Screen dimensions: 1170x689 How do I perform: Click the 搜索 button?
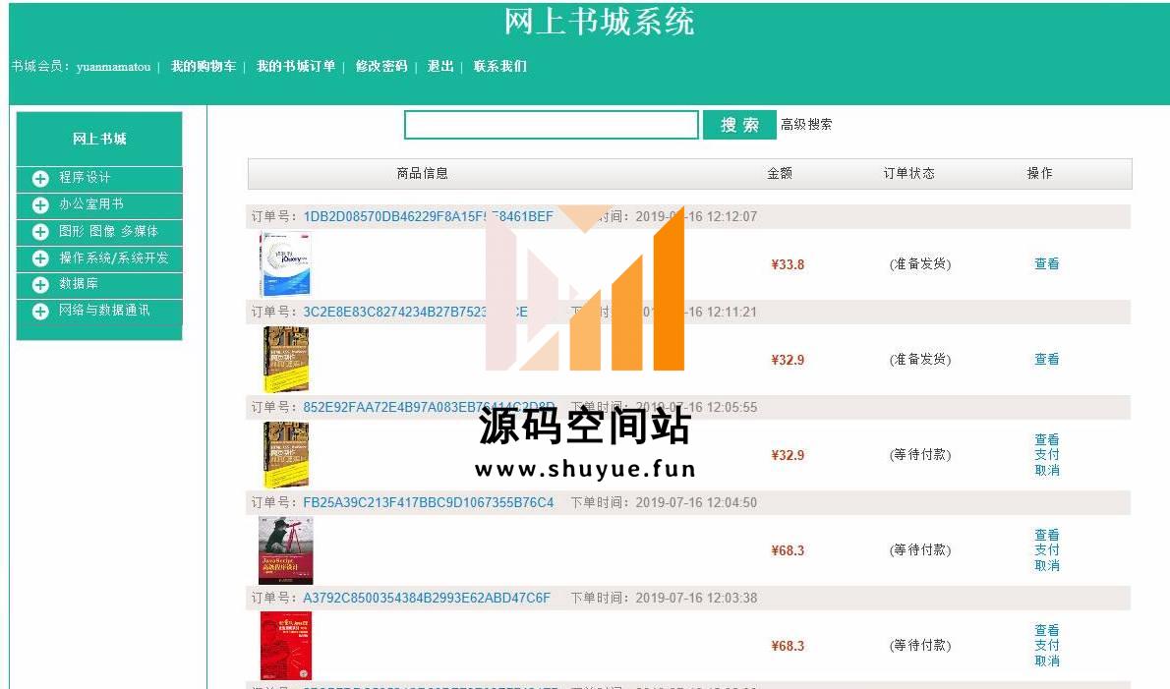(x=739, y=125)
